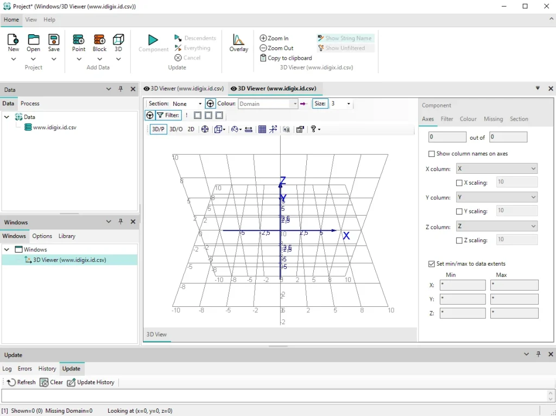
Task: Click the Filter button
Action: point(168,115)
